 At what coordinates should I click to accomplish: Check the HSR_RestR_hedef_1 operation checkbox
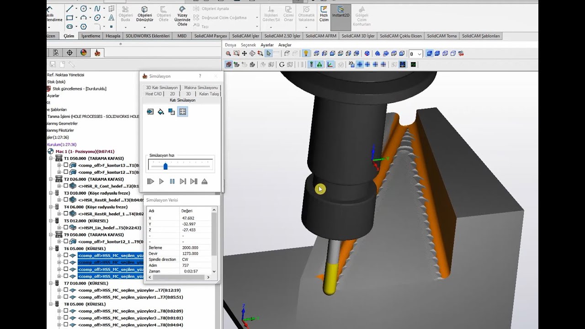point(66,214)
